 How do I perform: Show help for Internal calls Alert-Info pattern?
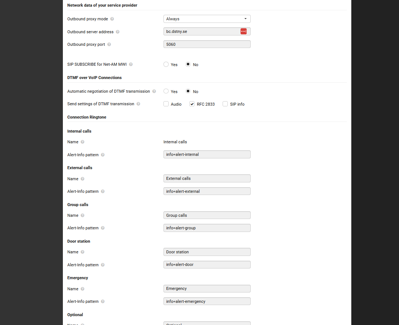(x=103, y=155)
